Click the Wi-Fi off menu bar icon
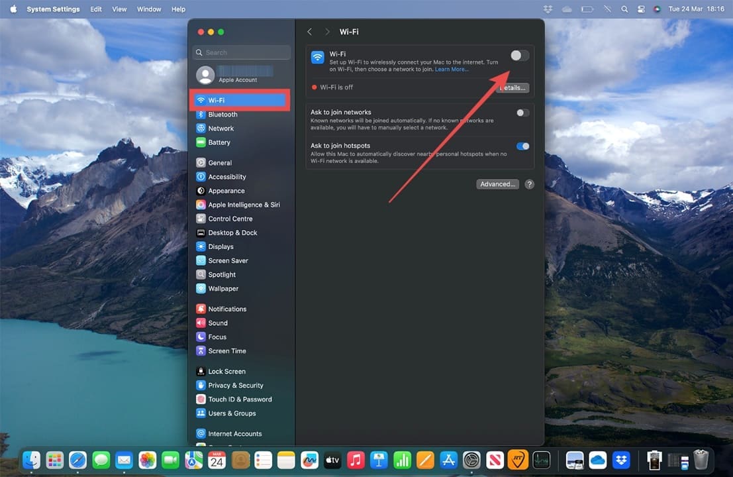 click(607, 9)
